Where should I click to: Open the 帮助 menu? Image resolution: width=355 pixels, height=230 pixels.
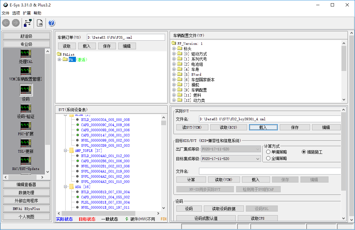point(37,13)
